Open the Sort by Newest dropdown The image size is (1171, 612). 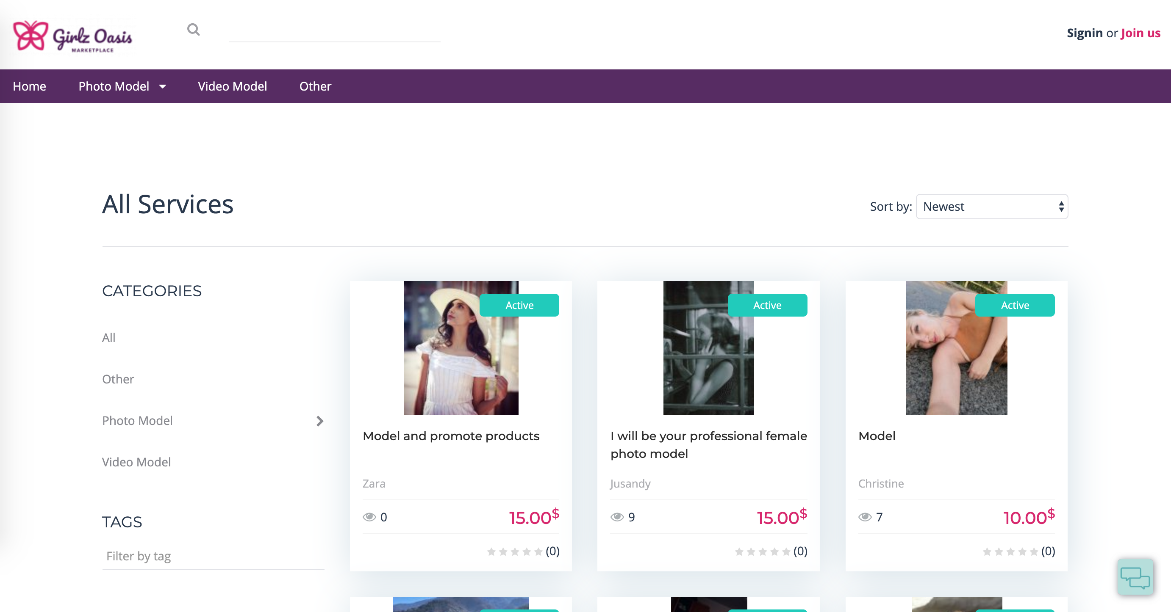(992, 207)
